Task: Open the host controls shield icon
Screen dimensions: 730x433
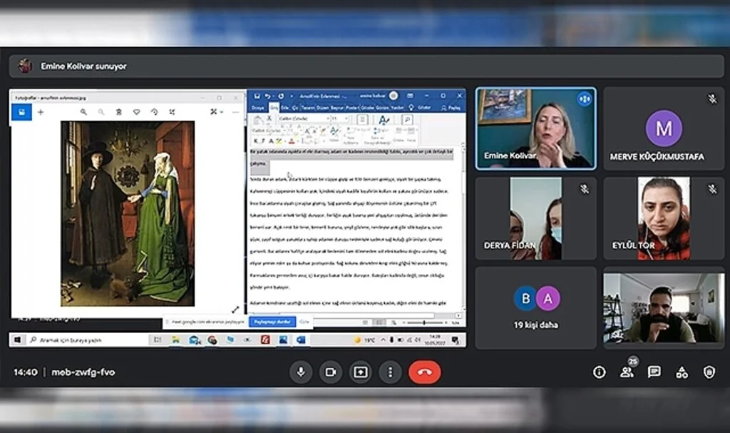Action: 709,372
